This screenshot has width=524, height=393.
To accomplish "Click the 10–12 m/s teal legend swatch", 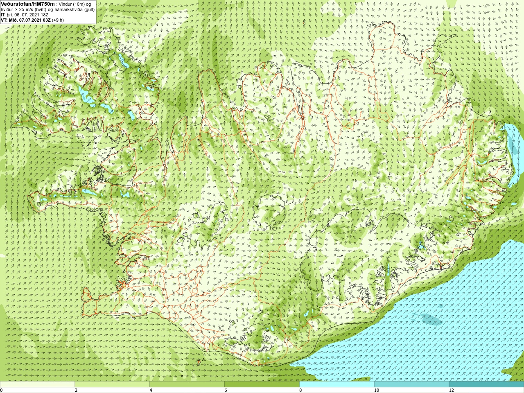I will [x=411, y=384].
